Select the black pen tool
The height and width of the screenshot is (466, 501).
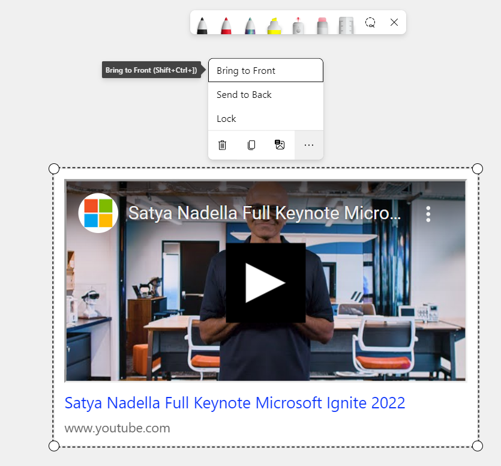(202, 26)
